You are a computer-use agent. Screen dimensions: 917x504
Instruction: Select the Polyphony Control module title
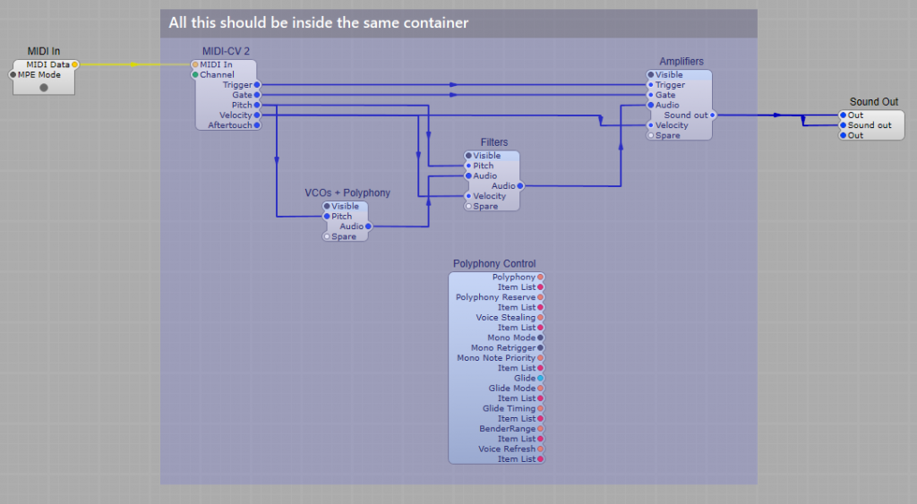494,264
